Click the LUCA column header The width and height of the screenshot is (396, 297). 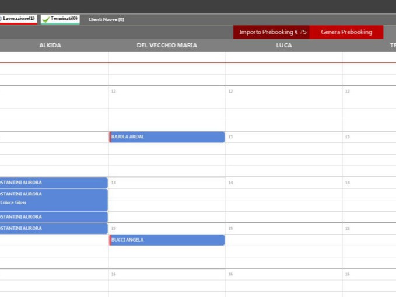coord(284,46)
